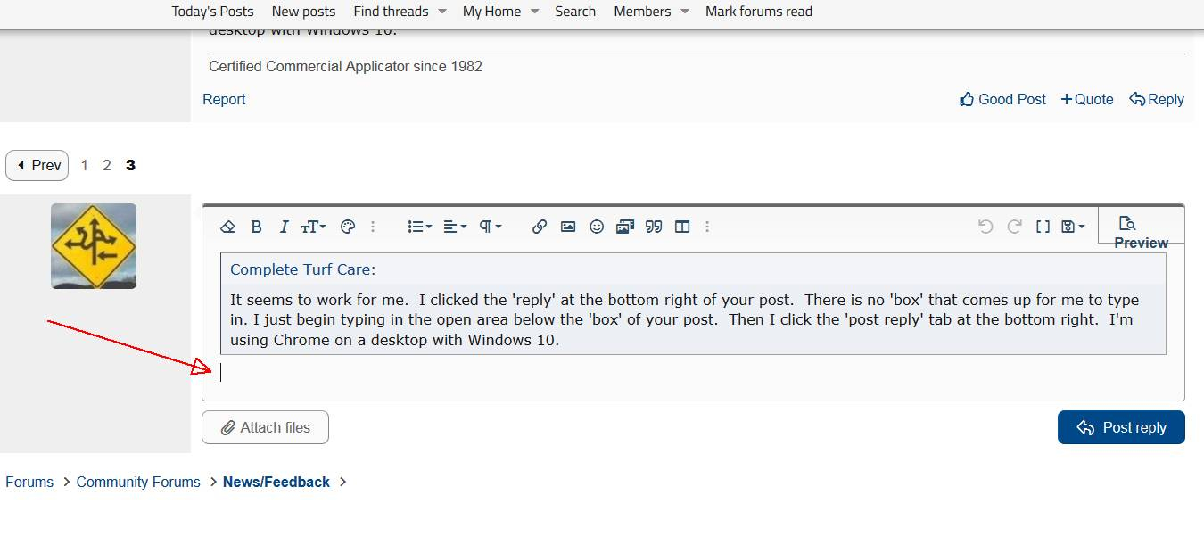The width and height of the screenshot is (1204, 537).
Task: Click the Remove formatting eraser icon
Action: click(227, 227)
